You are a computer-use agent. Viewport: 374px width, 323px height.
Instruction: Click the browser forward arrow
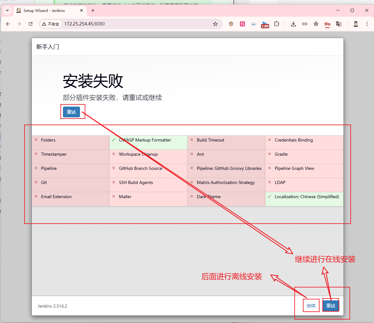pyautogui.click(x=19, y=24)
